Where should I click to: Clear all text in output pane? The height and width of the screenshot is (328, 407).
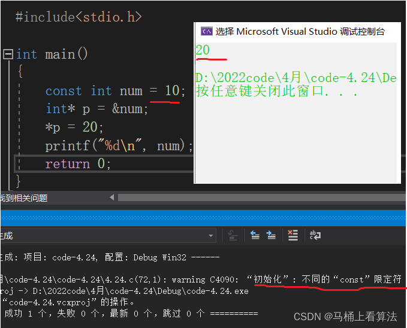(x=293, y=235)
